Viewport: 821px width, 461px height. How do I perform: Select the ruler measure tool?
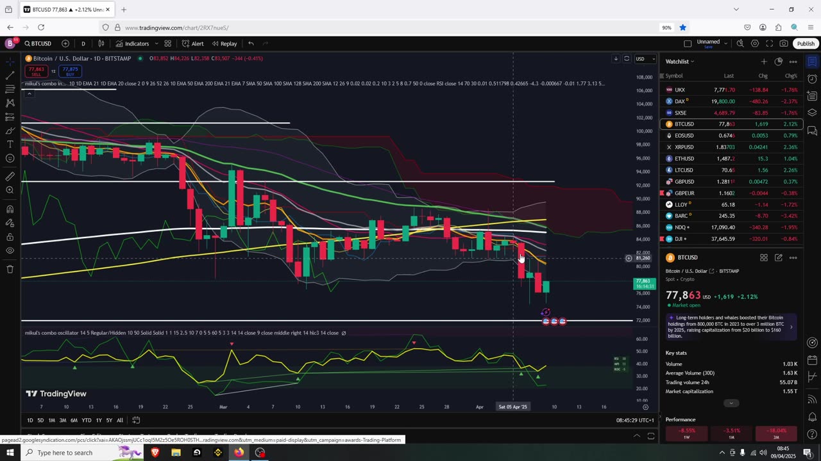(10, 177)
